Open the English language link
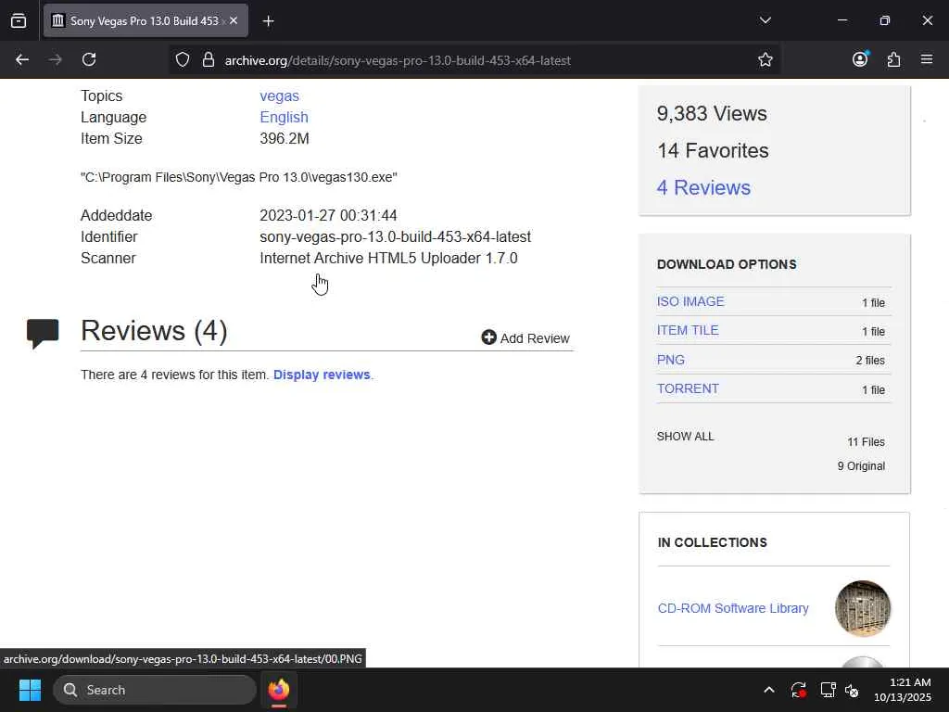This screenshot has width=949, height=712. (284, 117)
